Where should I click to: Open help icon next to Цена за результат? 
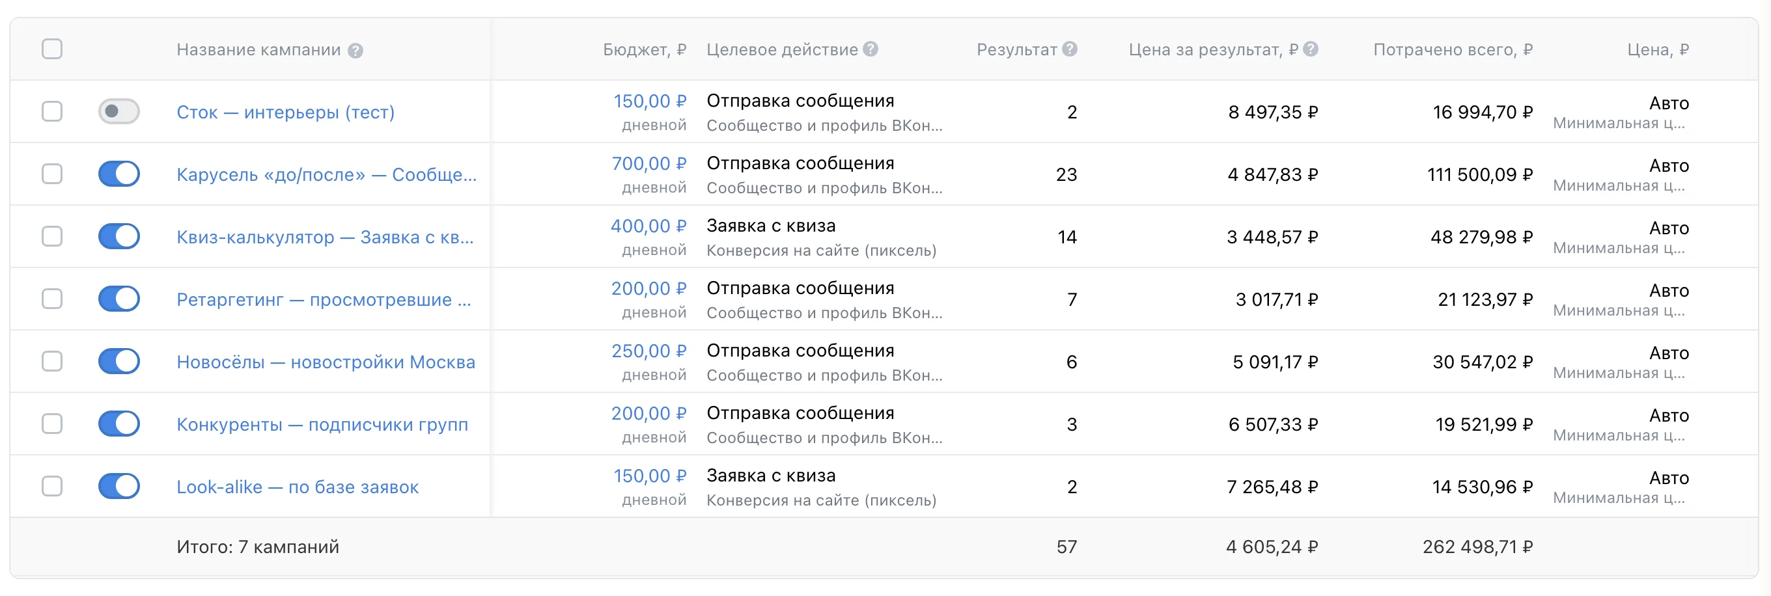click(1311, 49)
